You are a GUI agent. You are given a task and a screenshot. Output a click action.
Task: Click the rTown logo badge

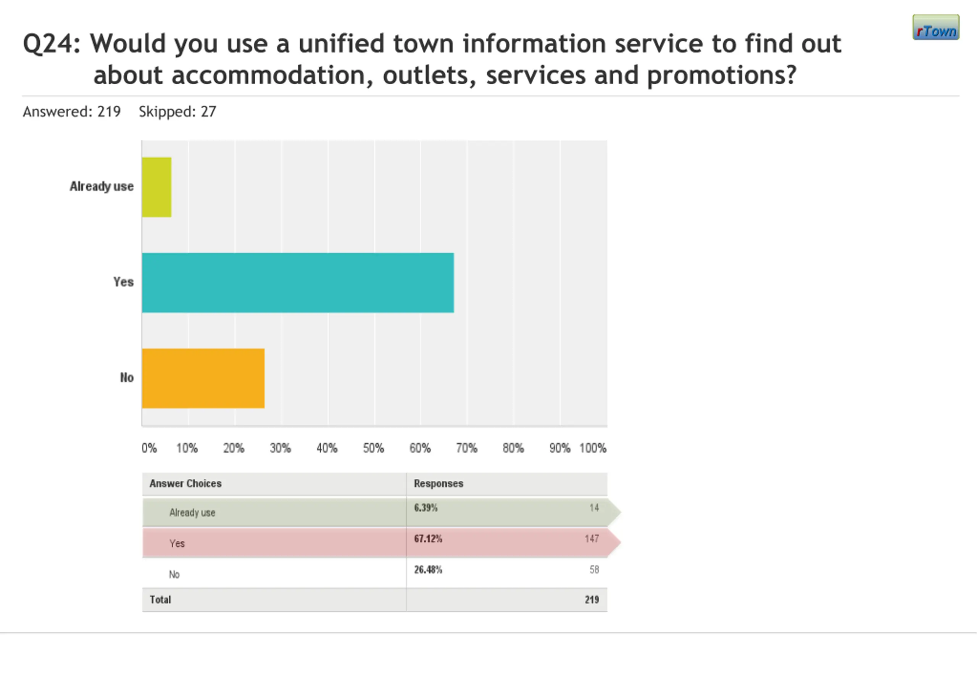935,27
